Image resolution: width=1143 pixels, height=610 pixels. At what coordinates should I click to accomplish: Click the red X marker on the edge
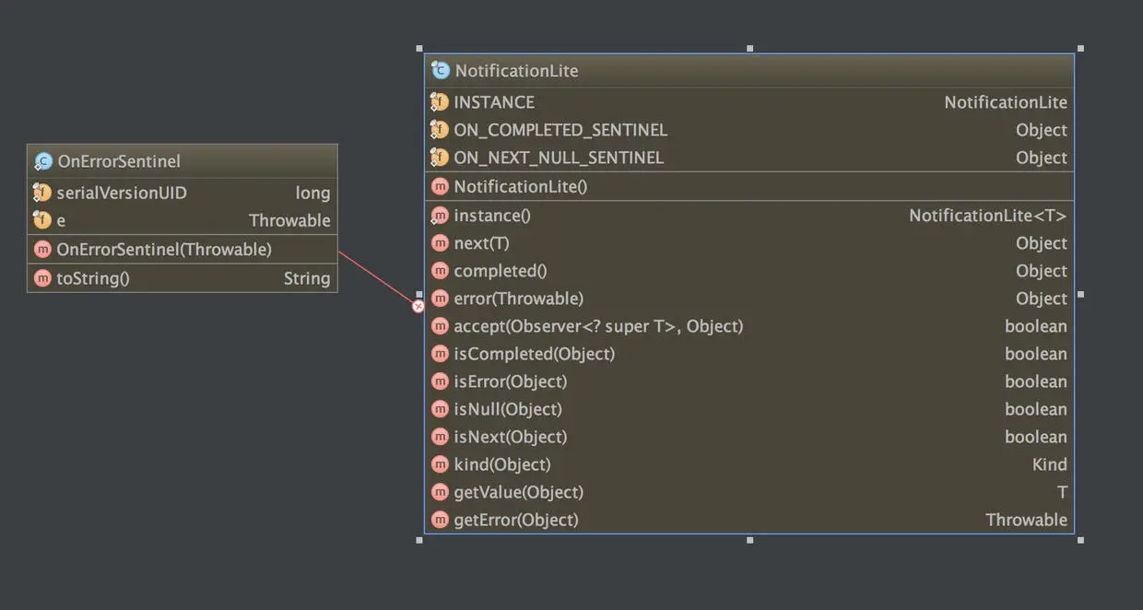pyautogui.click(x=418, y=306)
